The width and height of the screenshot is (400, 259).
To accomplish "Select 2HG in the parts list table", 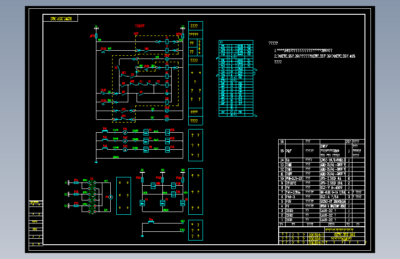I will [289, 170].
